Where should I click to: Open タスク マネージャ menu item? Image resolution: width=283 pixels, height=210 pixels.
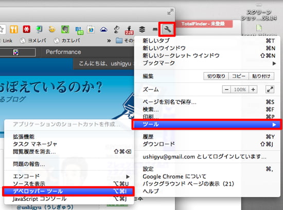click(69, 144)
